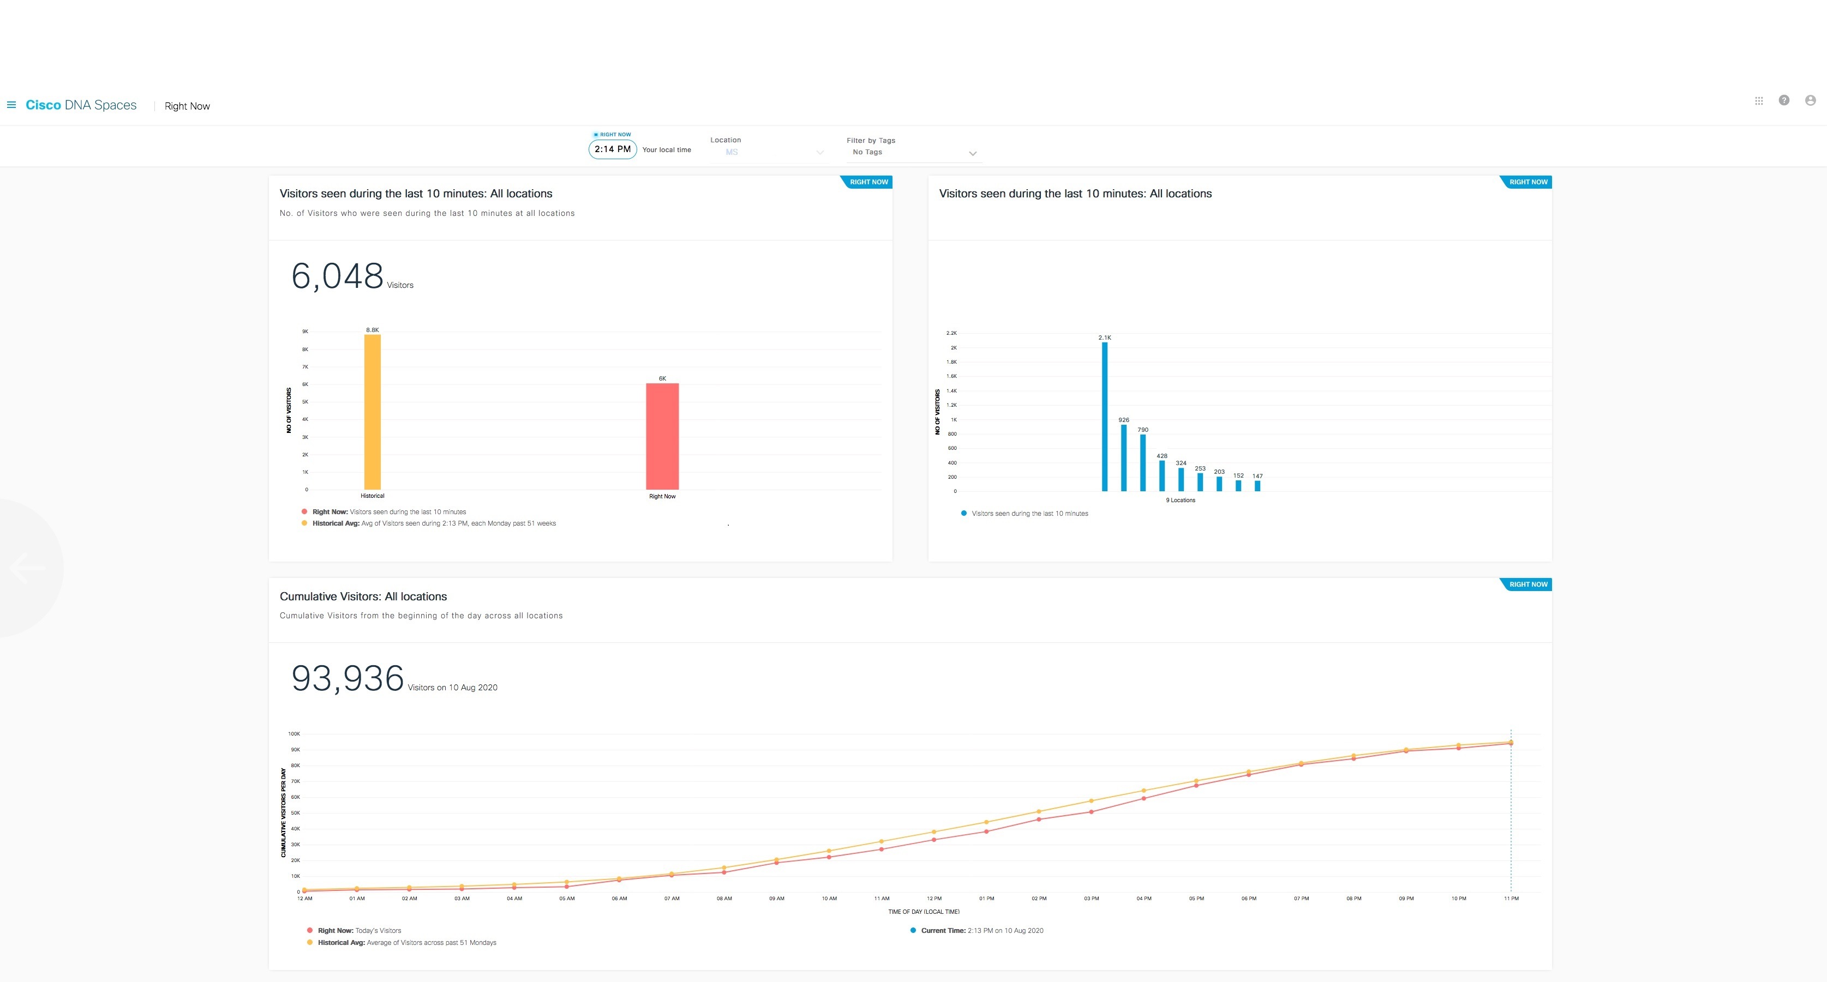Toggle the 9 Locations chart legend entry
Viewport: 1827px width, 982px height.
pos(1029,513)
